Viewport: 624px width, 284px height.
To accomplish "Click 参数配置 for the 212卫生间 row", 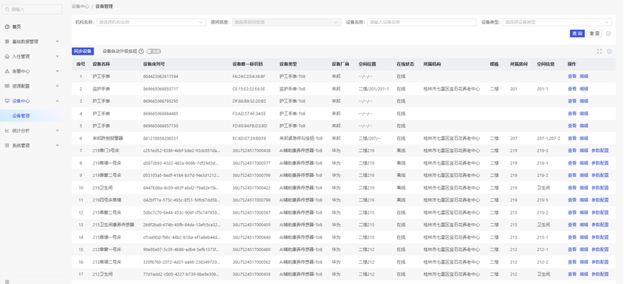I will point(600,274).
